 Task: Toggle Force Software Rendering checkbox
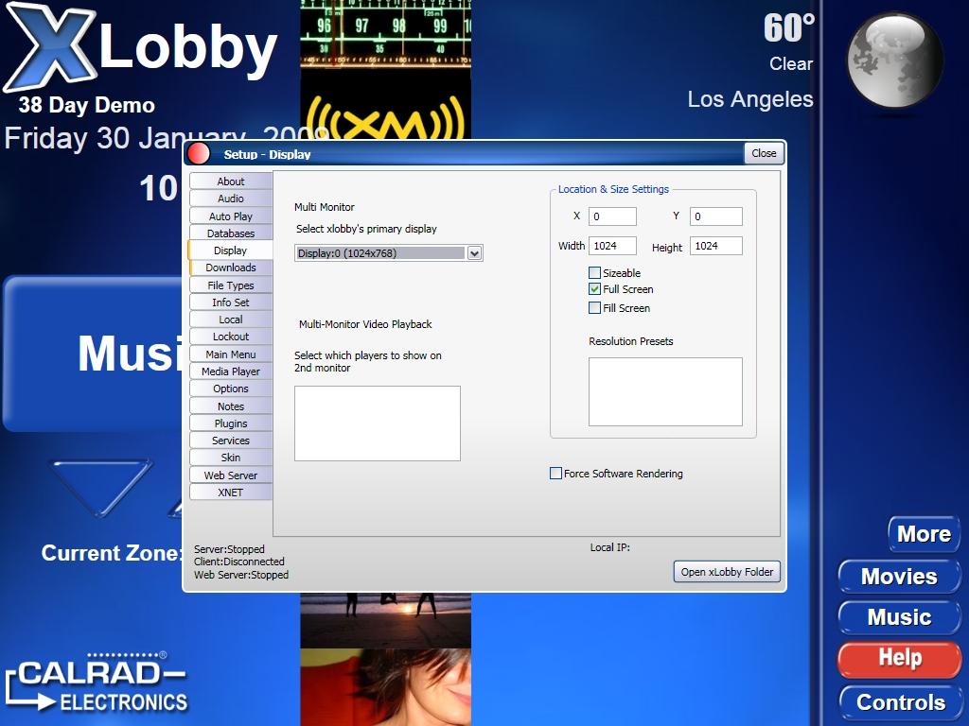(555, 474)
